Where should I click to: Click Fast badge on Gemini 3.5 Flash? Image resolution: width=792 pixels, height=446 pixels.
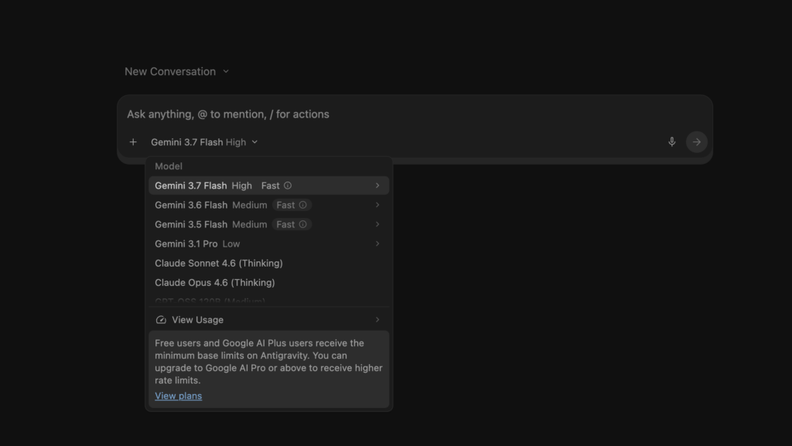click(292, 224)
